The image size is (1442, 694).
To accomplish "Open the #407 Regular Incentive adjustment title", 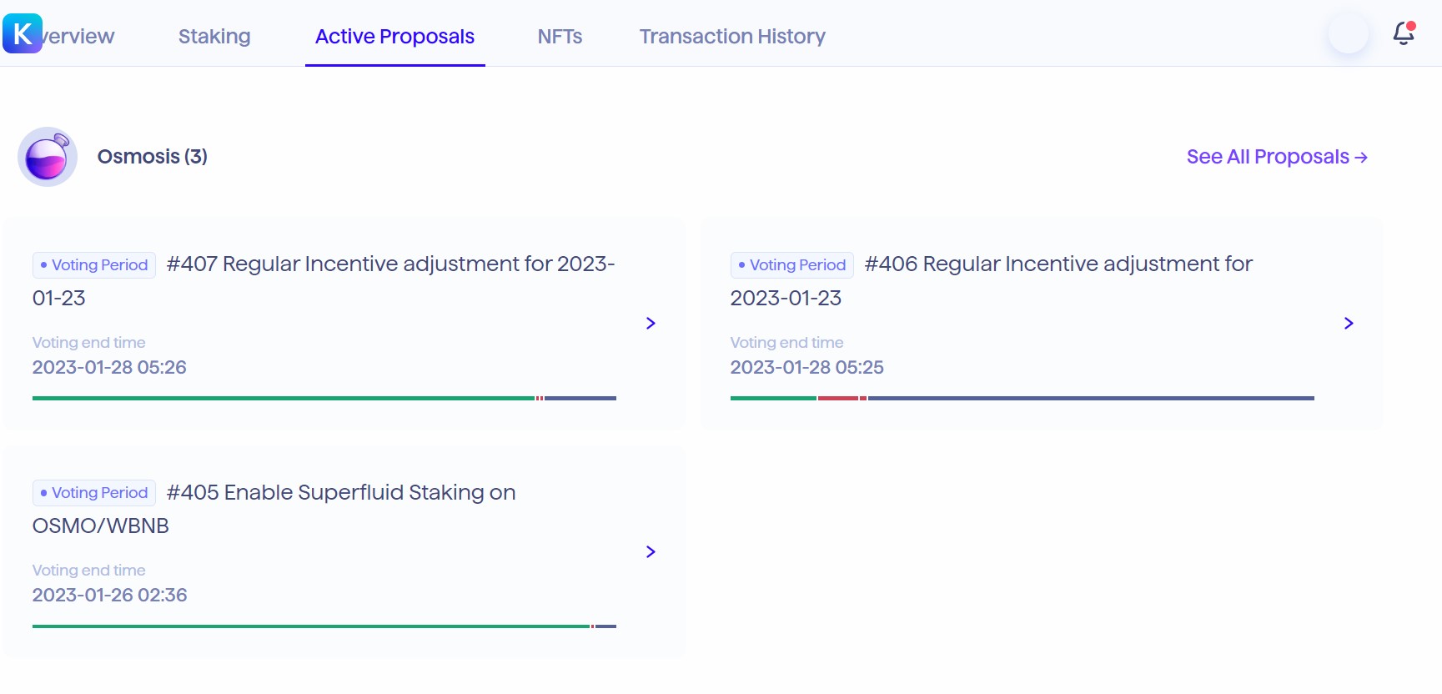I will pyautogui.click(x=390, y=264).
